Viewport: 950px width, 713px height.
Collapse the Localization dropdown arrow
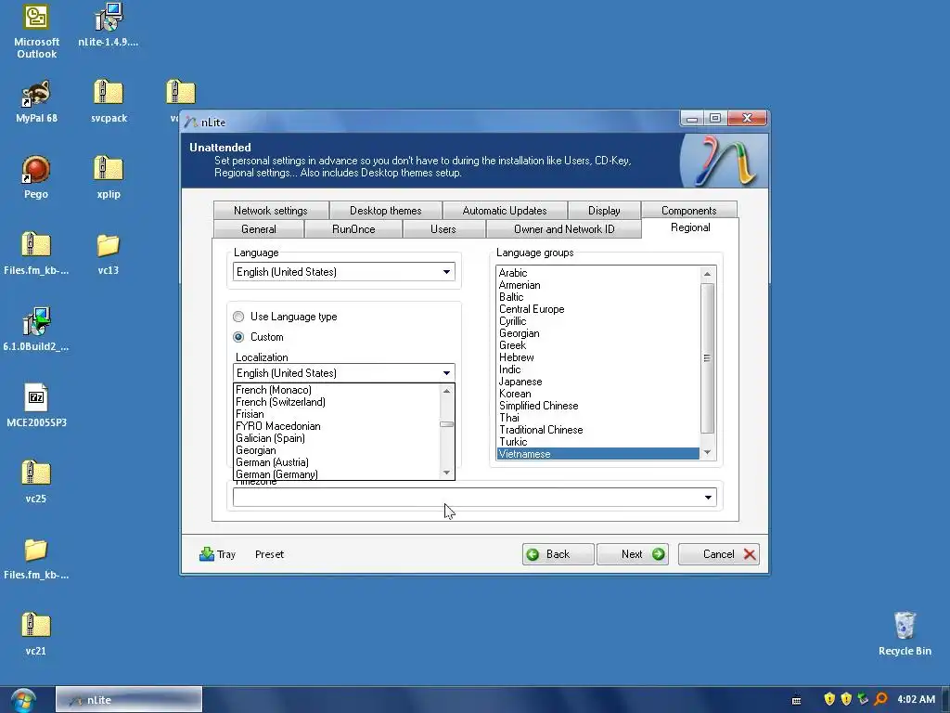[446, 373]
